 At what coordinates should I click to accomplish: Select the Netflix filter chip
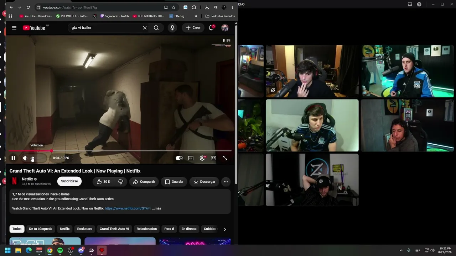[x=65, y=229]
